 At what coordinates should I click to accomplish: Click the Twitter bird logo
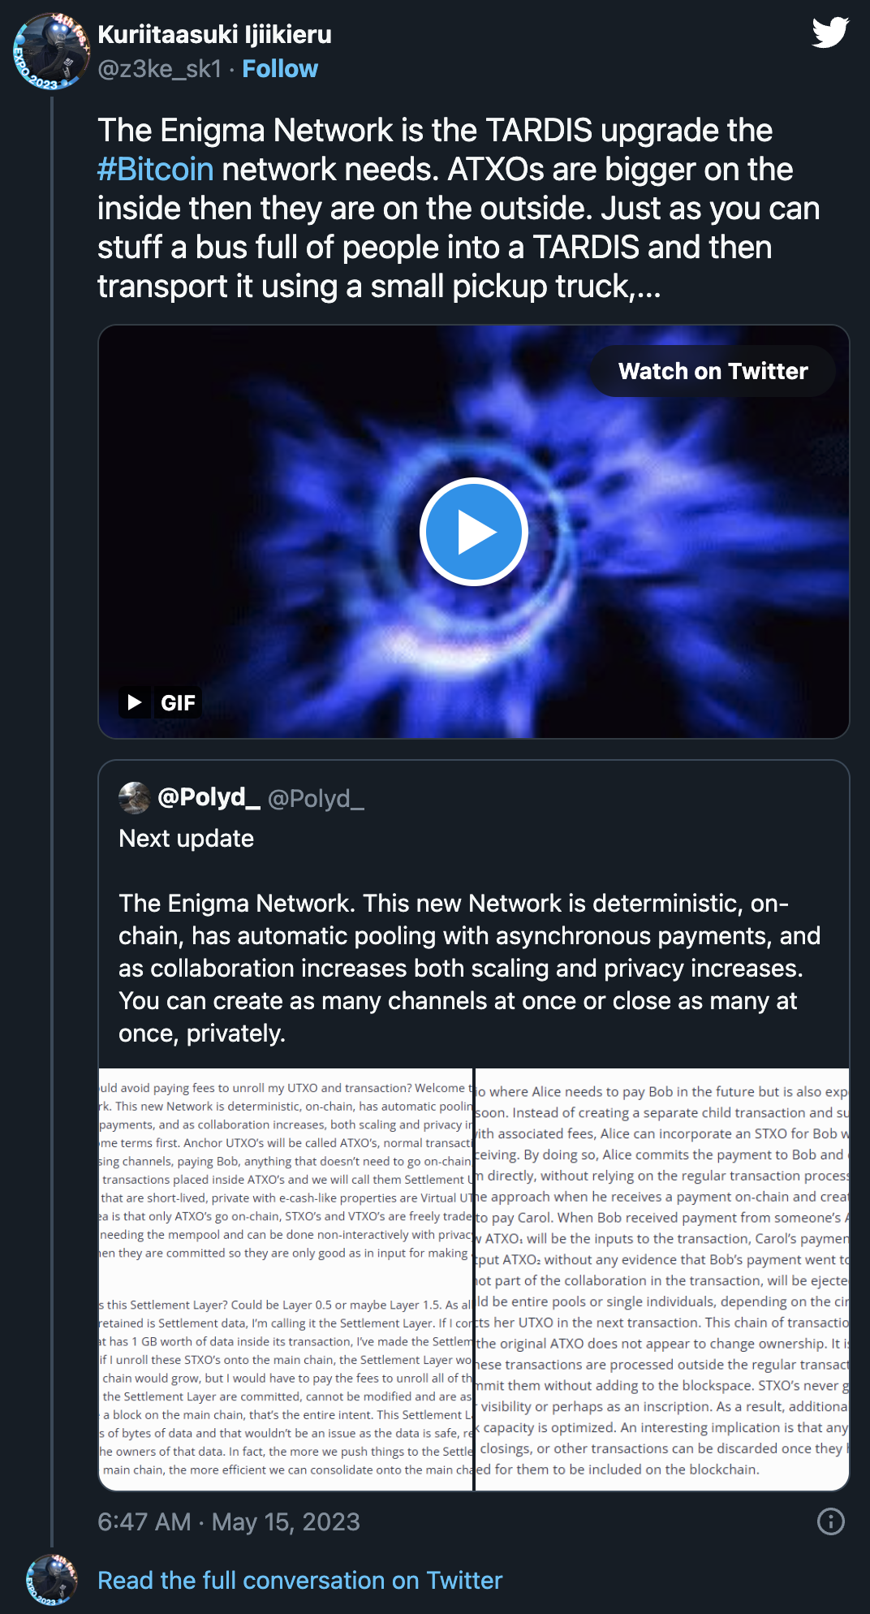830,32
